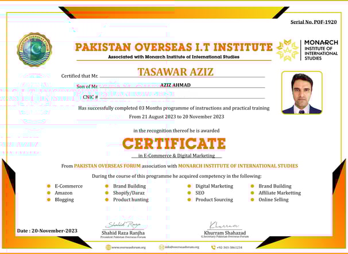This screenshot has height=254, width=348.
Task: Select the 'Associated with Monarch Institute' subtitle
Action: click(x=173, y=57)
